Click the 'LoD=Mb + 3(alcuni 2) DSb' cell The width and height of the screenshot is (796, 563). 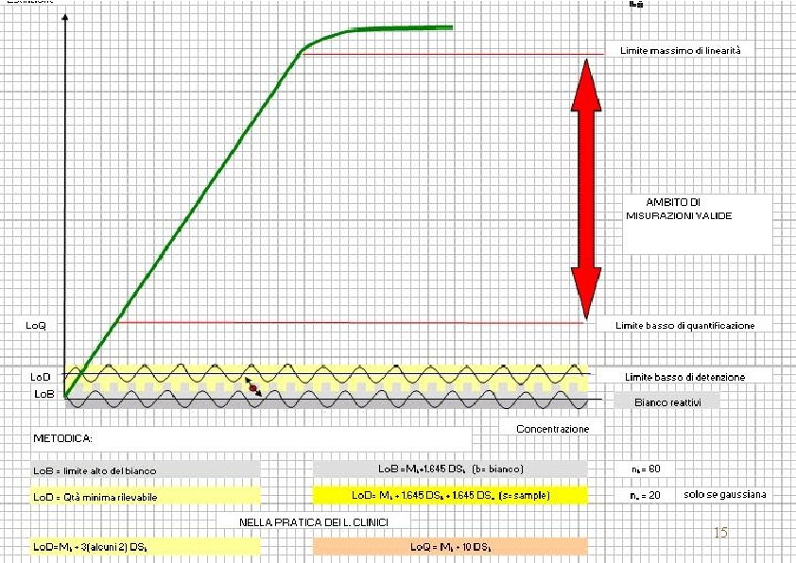(x=146, y=547)
